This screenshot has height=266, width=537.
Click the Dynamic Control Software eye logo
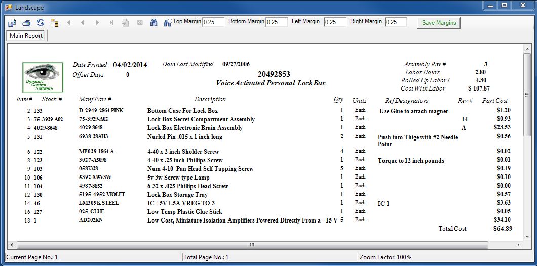(43, 77)
